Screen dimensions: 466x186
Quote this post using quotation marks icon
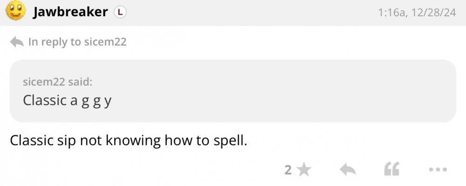coord(391,170)
